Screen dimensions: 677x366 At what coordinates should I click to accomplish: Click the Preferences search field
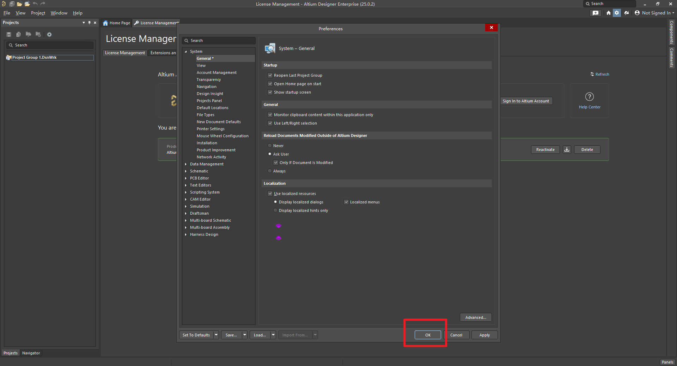[219, 40]
